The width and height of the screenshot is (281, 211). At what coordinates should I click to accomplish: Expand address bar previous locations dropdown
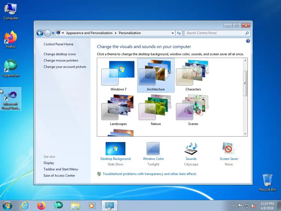pyautogui.click(x=173, y=33)
